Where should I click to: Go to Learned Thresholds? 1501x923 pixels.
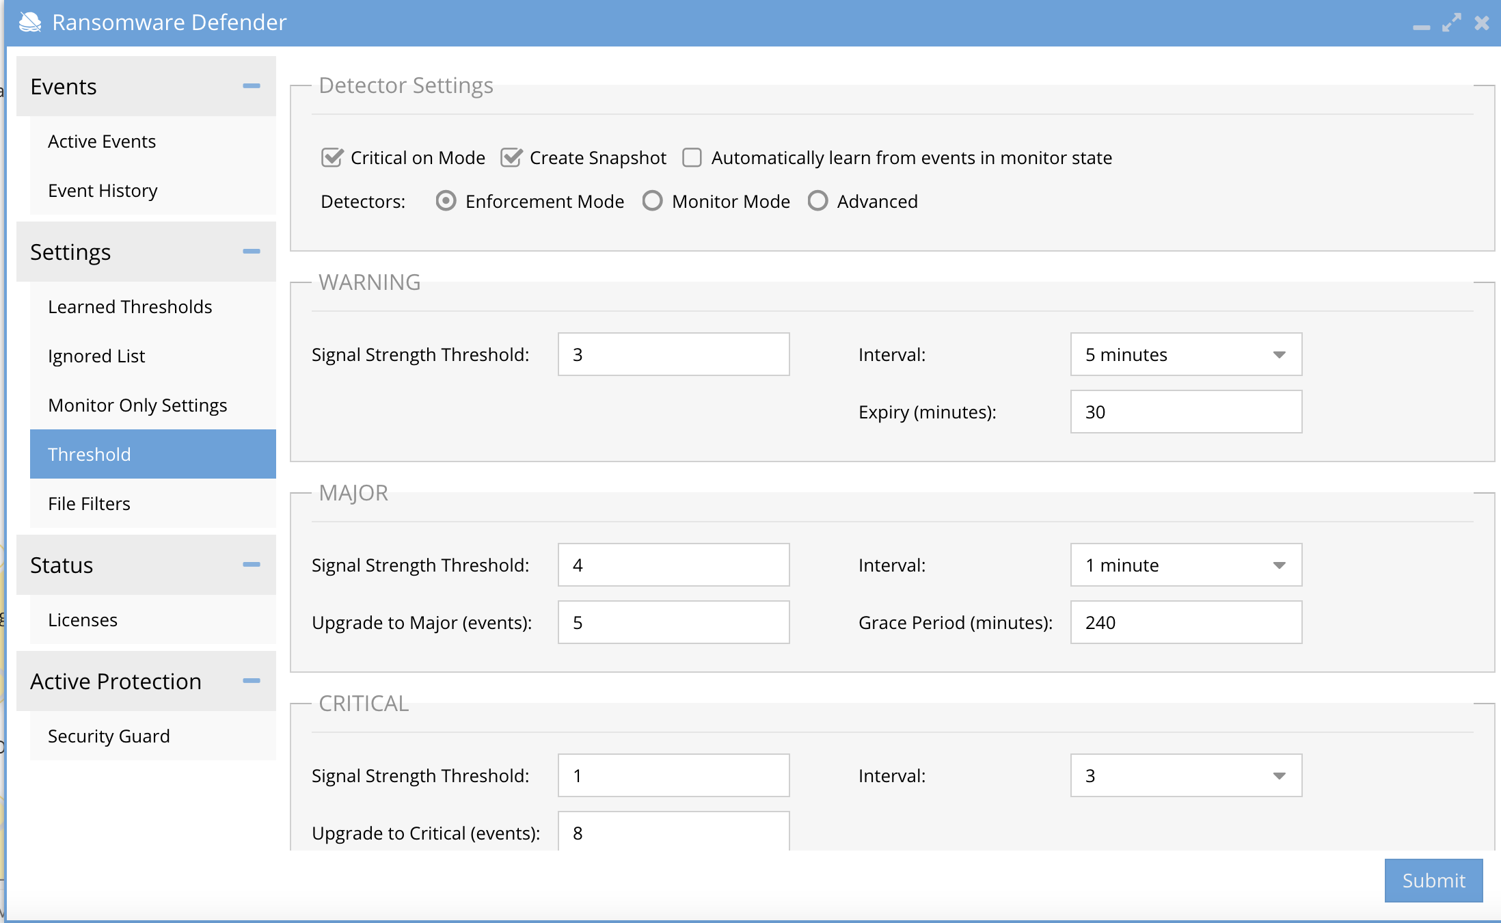click(153, 306)
